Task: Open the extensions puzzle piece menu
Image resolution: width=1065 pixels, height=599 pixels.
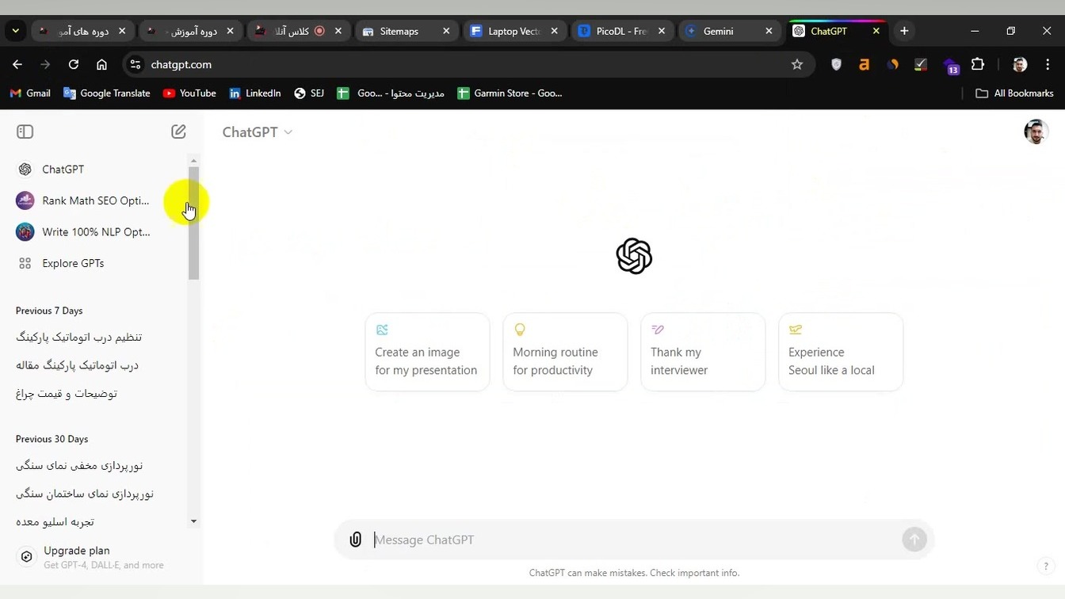Action: point(978,64)
